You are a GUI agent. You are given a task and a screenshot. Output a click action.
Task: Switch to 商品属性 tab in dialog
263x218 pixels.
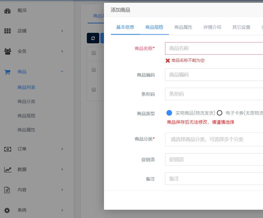point(183,27)
